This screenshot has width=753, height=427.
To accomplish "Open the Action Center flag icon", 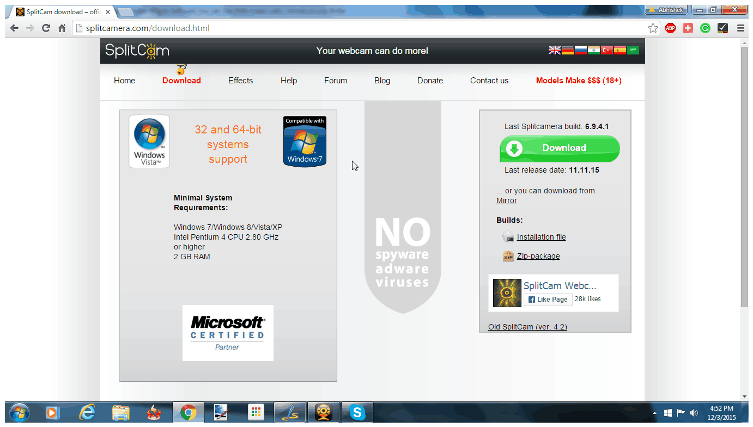I will click(x=681, y=413).
